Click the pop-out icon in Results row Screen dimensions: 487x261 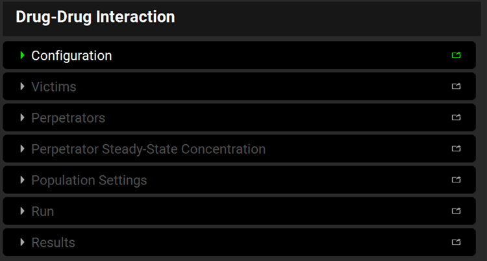tap(456, 243)
